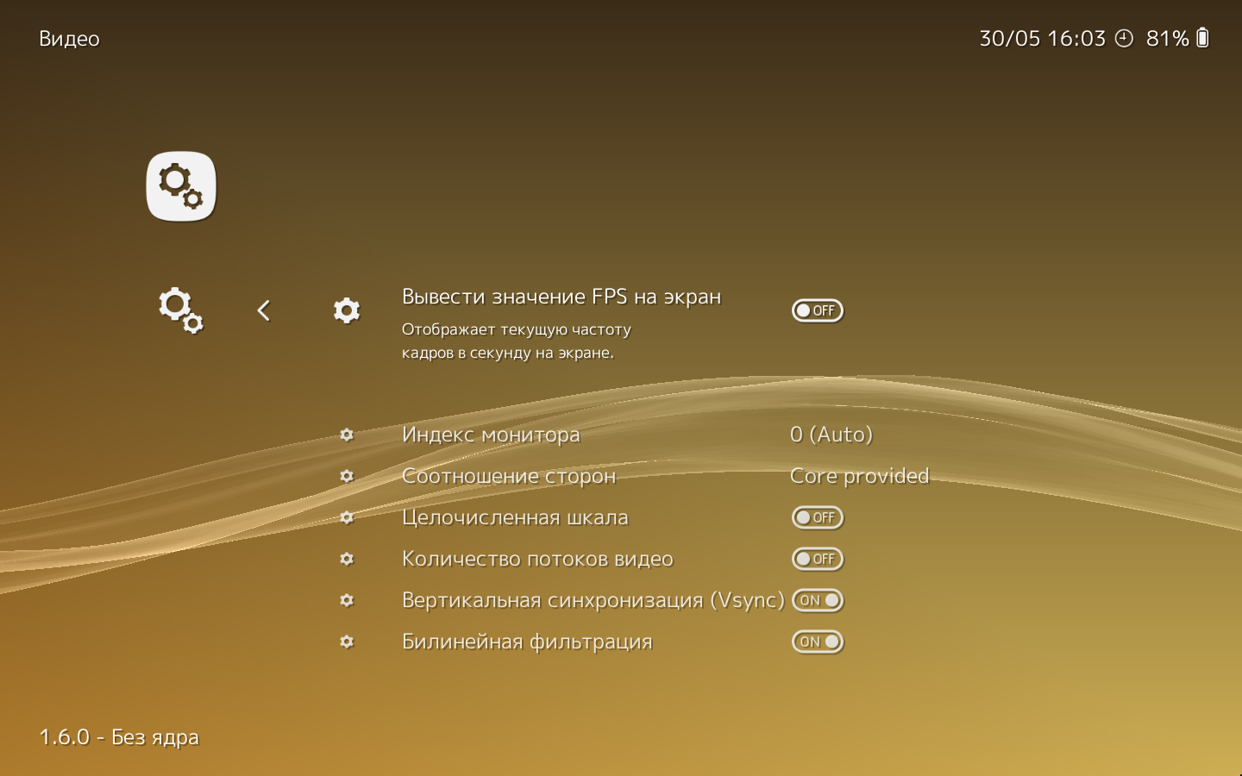Click gear icon beside Количество потоков видео
This screenshot has height=776, width=1242.
click(x=347, y=559)
